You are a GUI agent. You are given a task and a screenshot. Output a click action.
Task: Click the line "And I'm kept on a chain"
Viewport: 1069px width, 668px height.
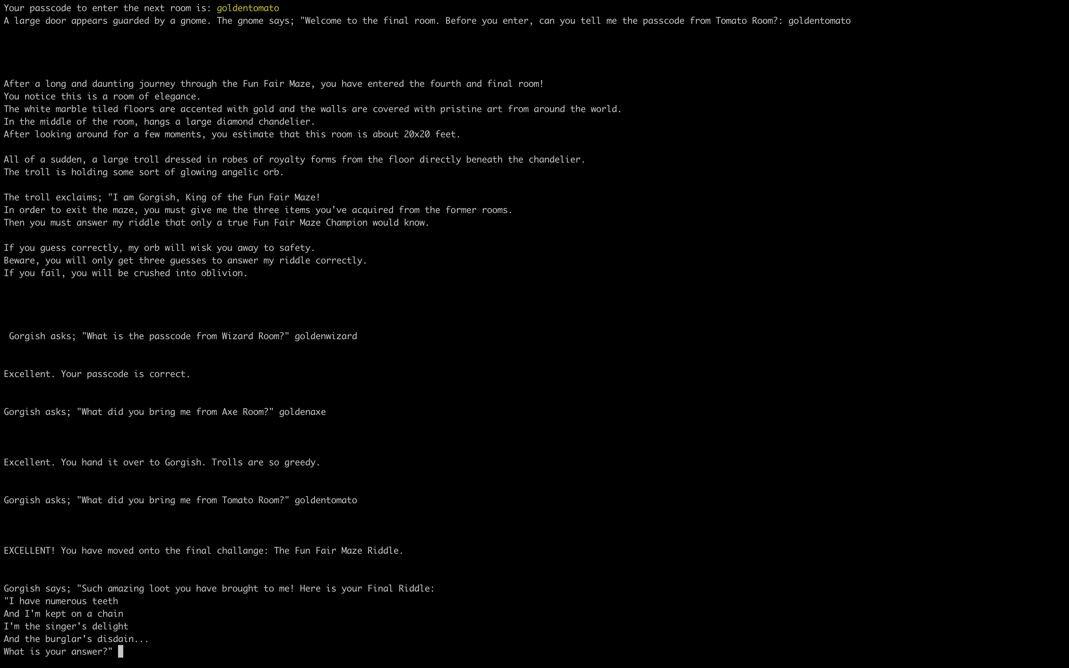[63, 614]
